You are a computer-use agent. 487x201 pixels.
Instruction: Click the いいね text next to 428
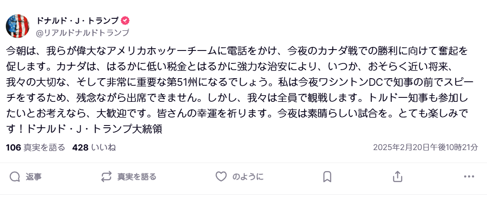pyautogui.click(x=103, y=147)
